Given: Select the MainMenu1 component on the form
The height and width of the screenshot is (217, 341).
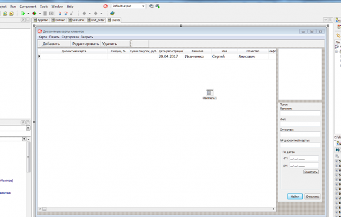Looking at the screenshot, I should coord(210,94).
